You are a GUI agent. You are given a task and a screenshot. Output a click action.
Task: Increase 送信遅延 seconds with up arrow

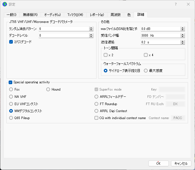[182, 41]
